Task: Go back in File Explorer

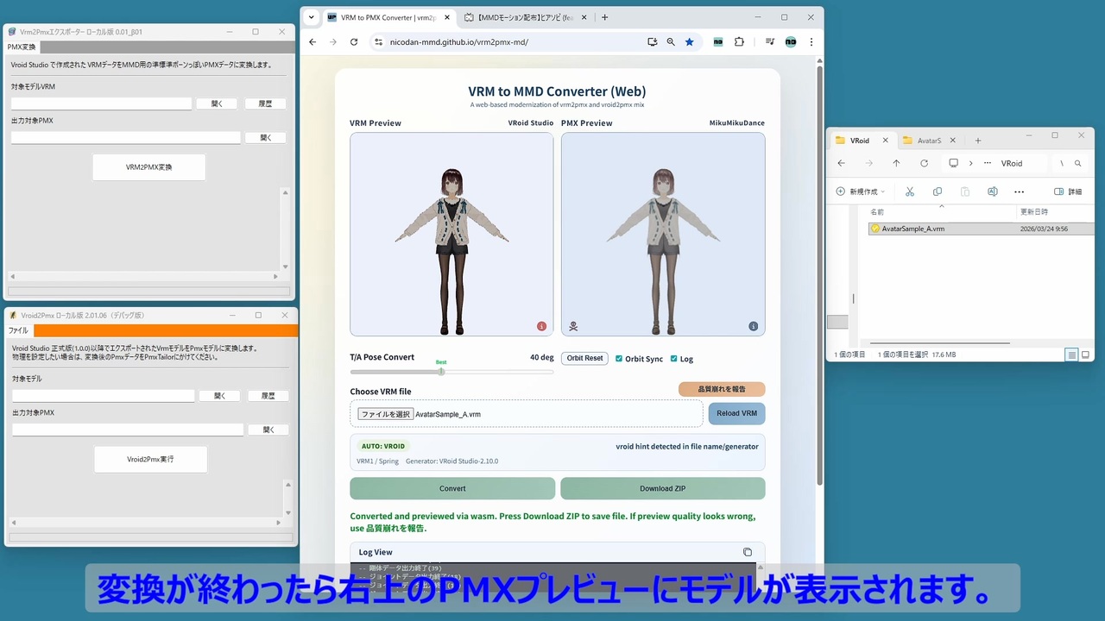Action: point(842,163)
